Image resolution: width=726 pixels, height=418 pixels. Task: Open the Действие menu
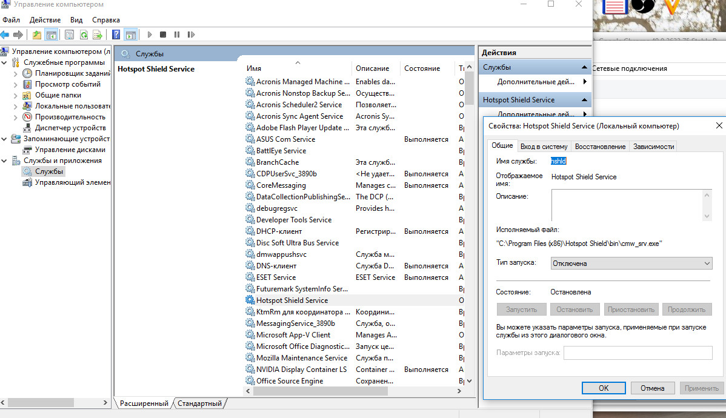(x=45, y=20)
